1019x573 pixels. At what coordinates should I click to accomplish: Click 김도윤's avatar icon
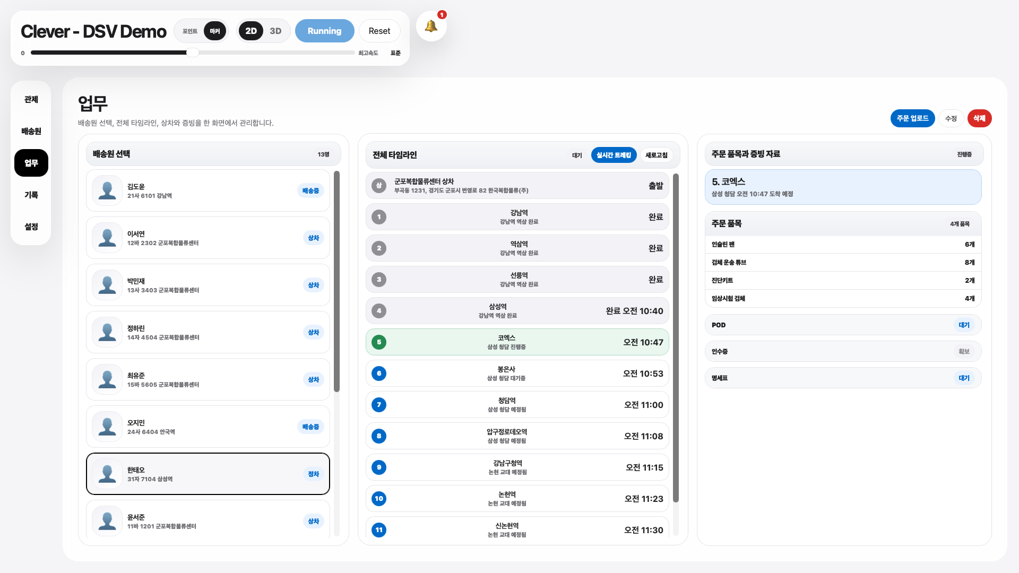pos(107,190)
